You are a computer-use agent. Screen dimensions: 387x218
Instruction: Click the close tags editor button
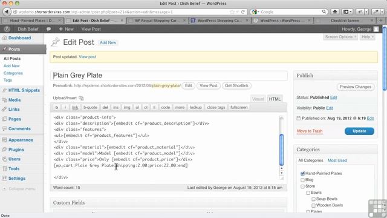click(216, 107)
